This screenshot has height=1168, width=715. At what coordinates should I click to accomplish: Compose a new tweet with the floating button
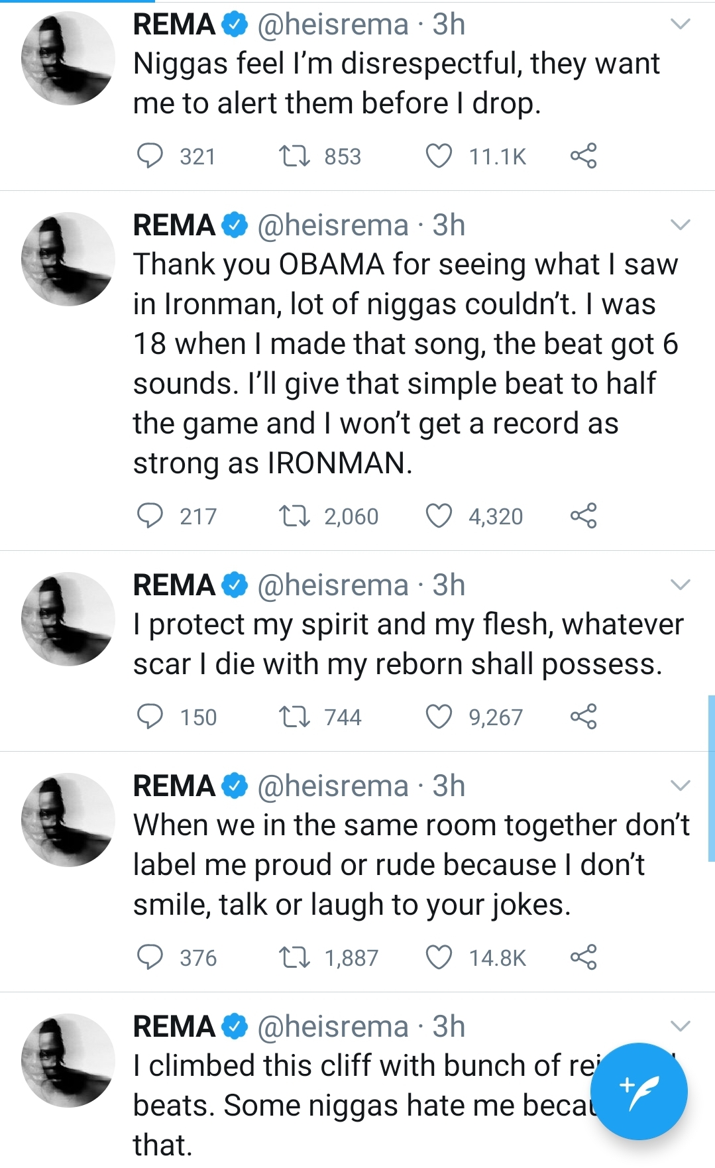pos(639,1091)
